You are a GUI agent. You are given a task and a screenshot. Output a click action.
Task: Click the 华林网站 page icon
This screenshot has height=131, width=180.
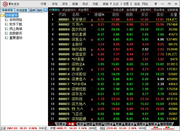point(7,19)
